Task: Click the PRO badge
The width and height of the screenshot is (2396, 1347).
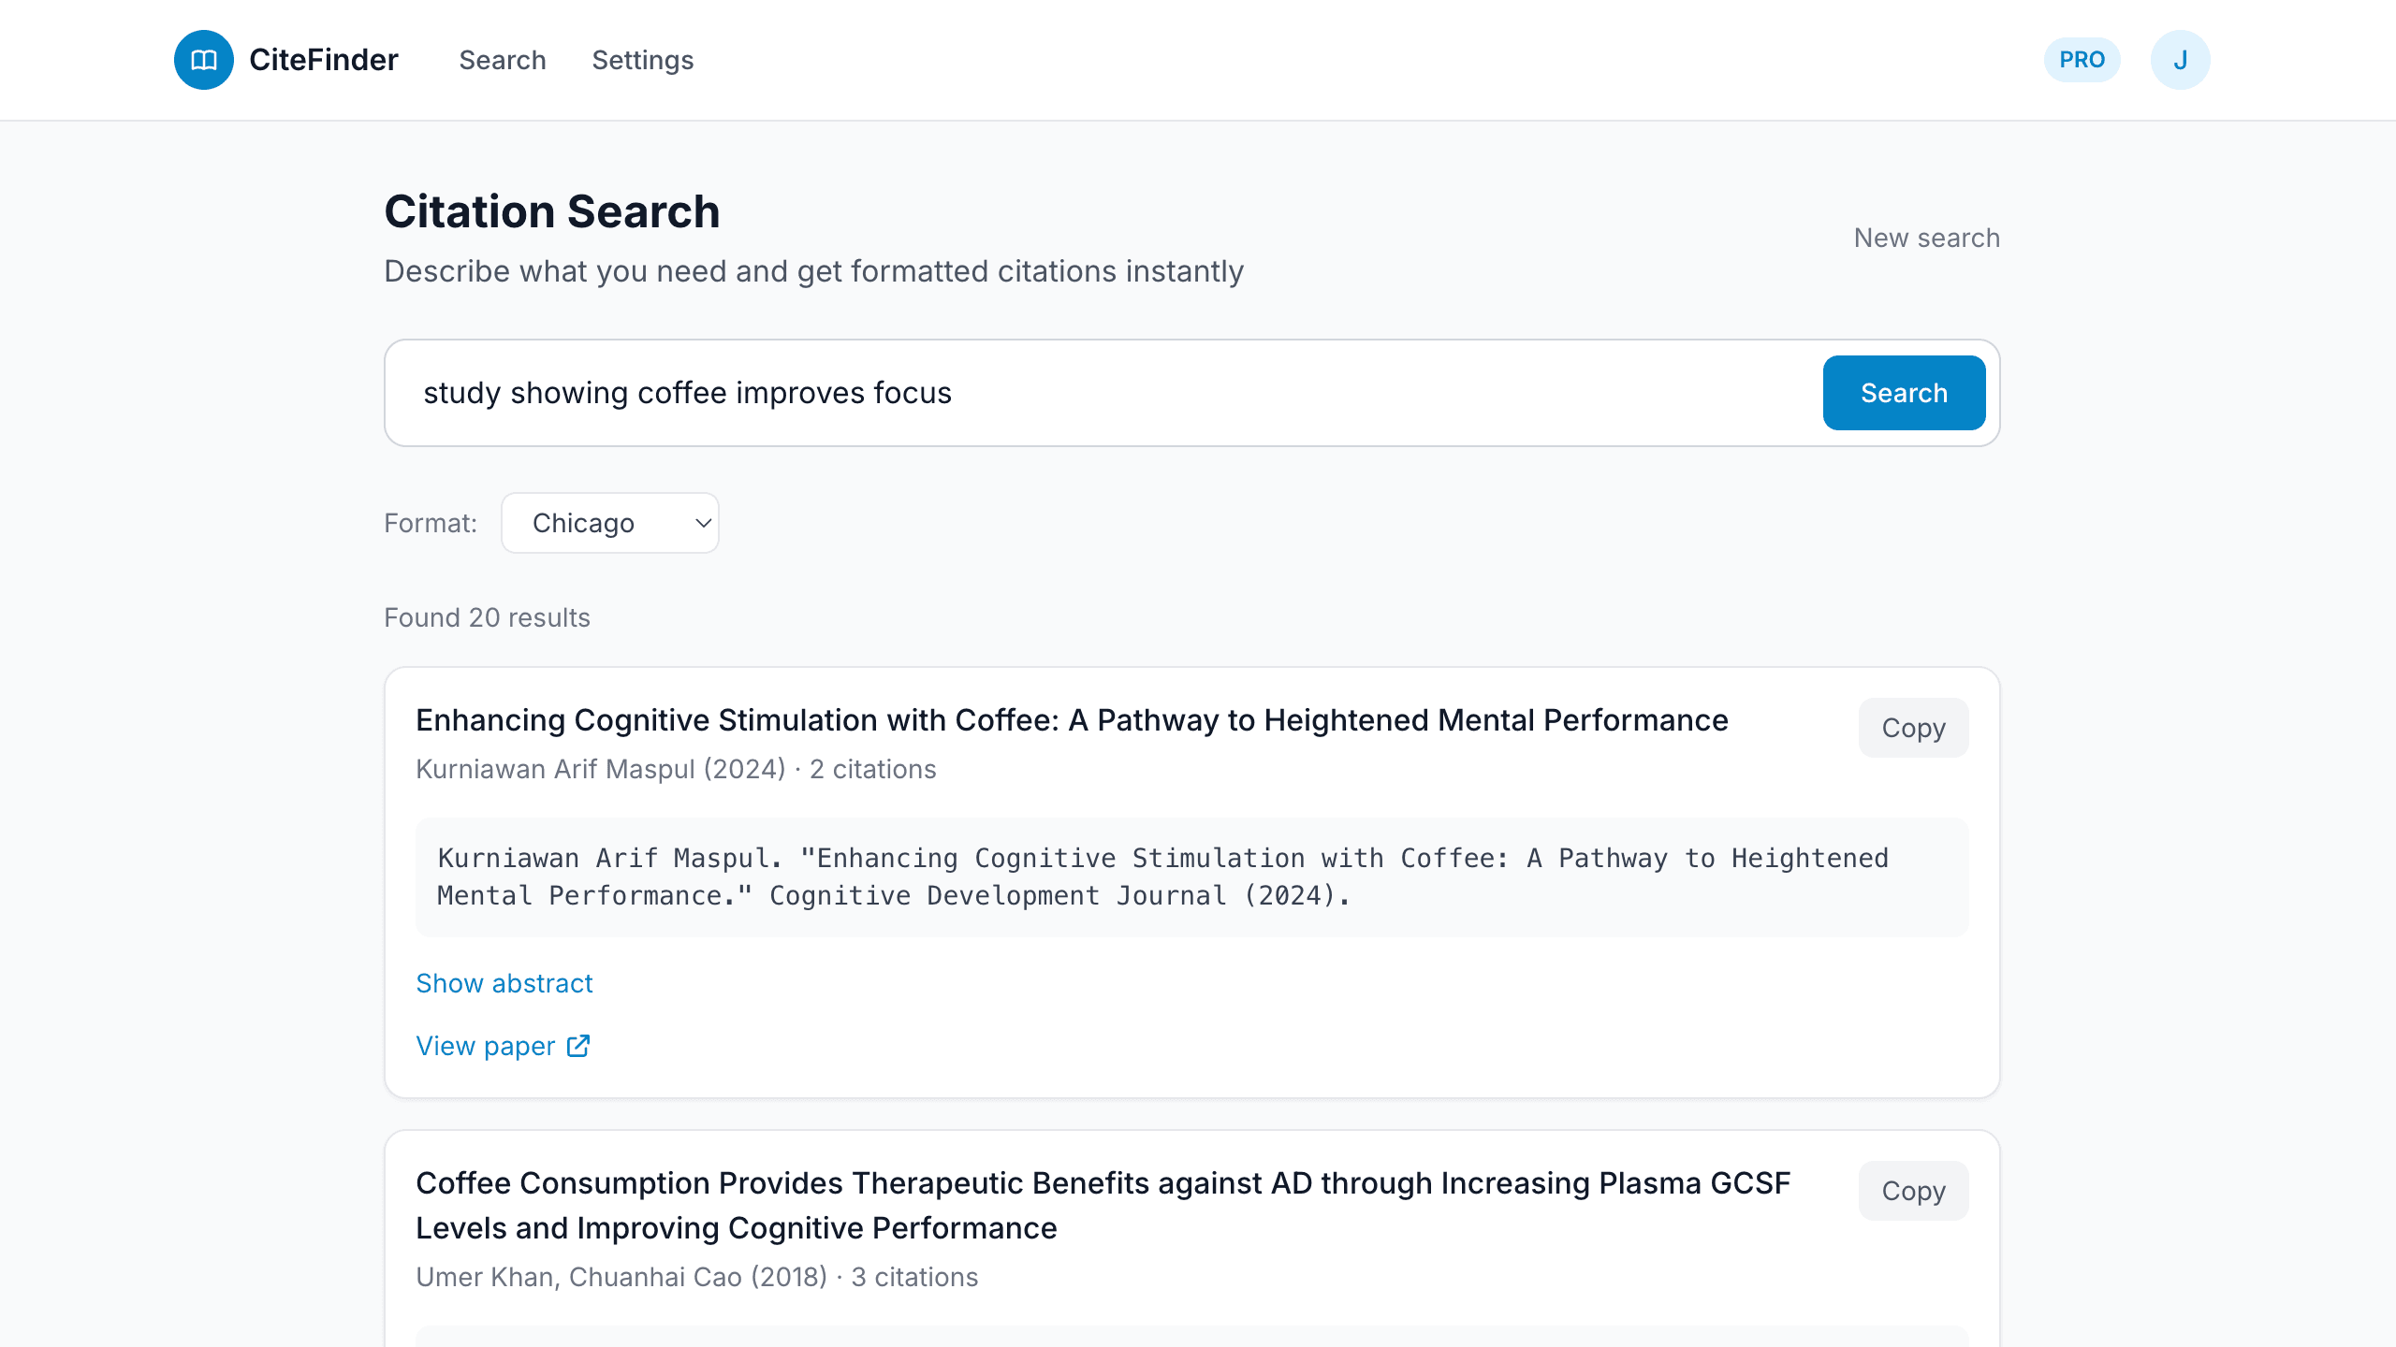Action: [2082, 59]
